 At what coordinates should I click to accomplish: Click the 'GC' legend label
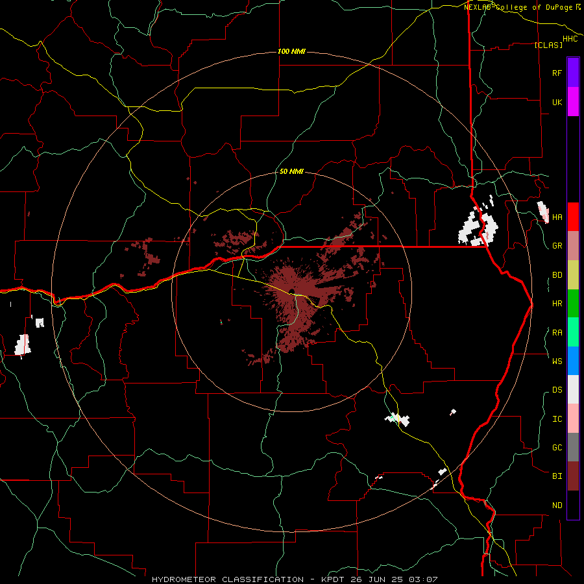(x=557, y=448)
